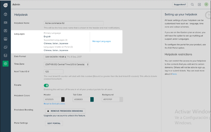This screenshot has width=211, height=132.
Task: Click the Reset to Default colors link
Action: coord(54,104)
